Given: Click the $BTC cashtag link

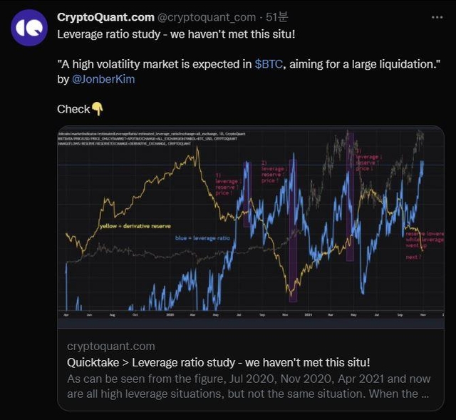Looking at the screenshot, I should tap(269, 64).
